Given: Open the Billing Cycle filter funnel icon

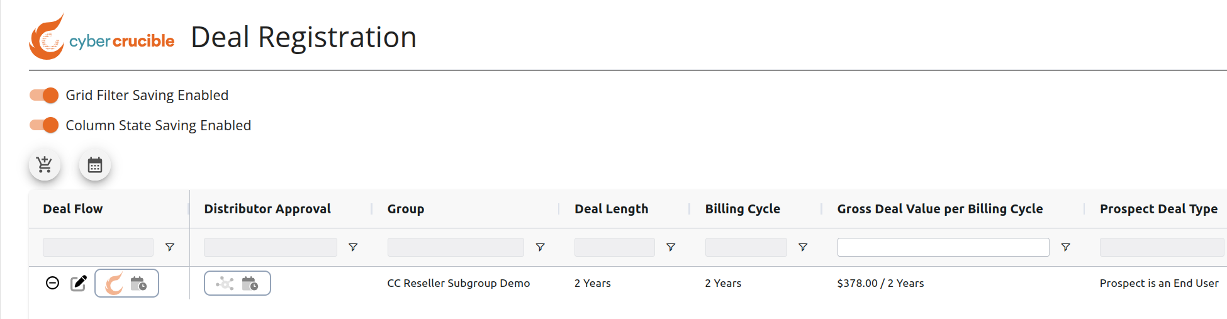Looking at the screenshot, I should click(x=803, y=247).
